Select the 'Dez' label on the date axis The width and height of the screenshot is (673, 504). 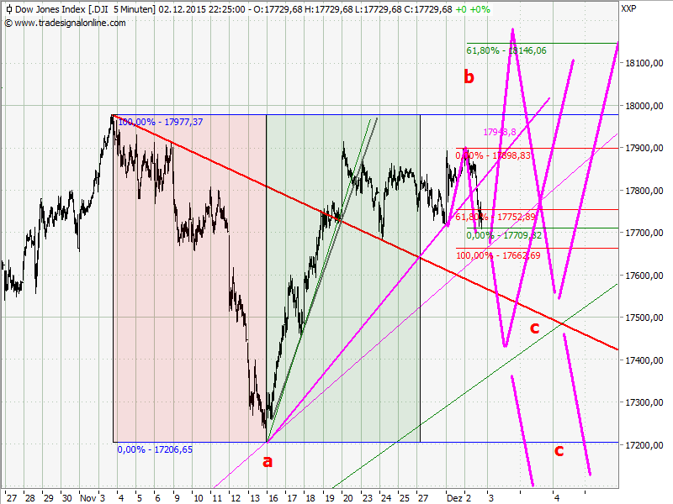(x=457, y=496)
